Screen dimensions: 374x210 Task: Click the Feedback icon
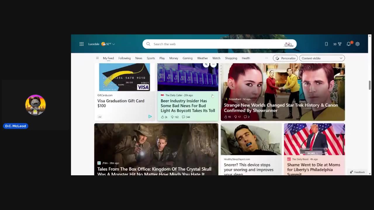click(x=352, y=172)
